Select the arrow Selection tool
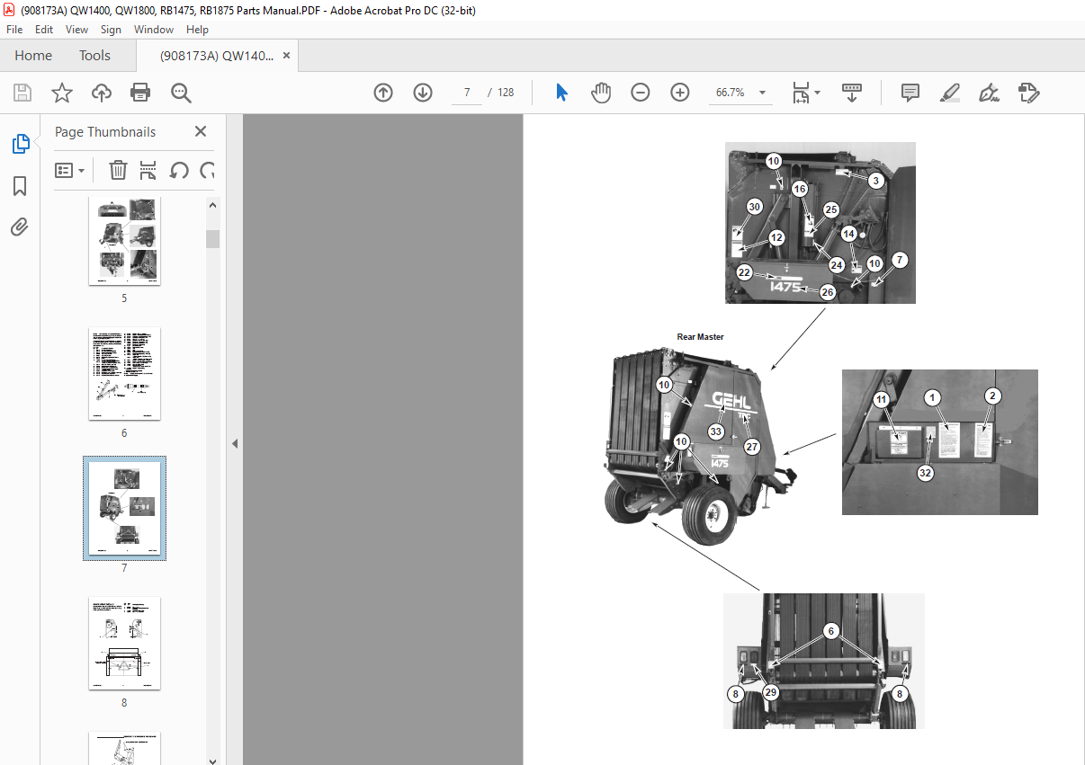1085x765 pixels. (562, 93)
